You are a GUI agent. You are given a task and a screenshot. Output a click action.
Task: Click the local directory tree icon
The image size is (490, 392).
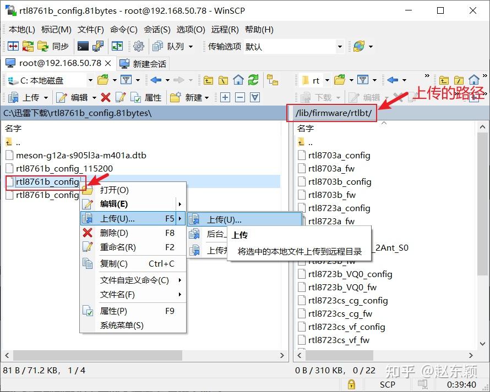coord(273,80)
